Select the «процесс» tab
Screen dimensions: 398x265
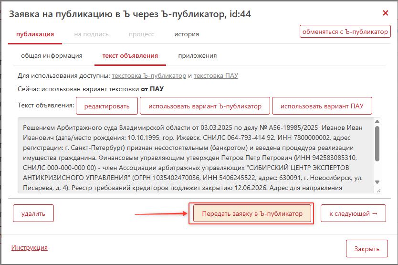click(141, 34)
